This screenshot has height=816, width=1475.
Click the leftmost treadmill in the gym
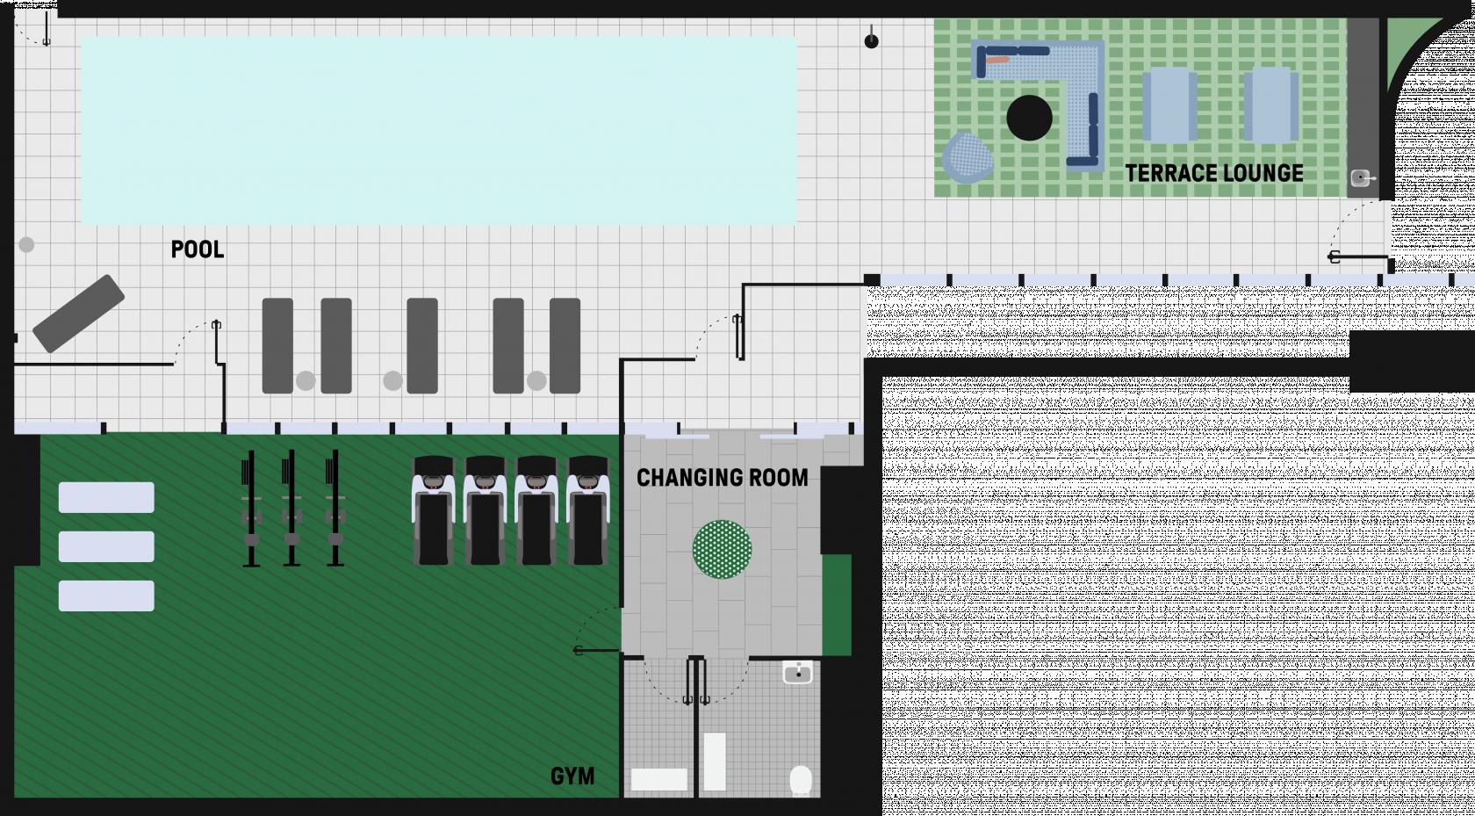click(434, 509)
